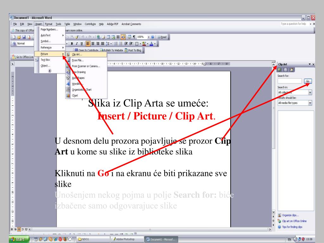Click the Clip Art pane Back arrow icon
Viewport: 324px width, 243px height.
point(280,70)
